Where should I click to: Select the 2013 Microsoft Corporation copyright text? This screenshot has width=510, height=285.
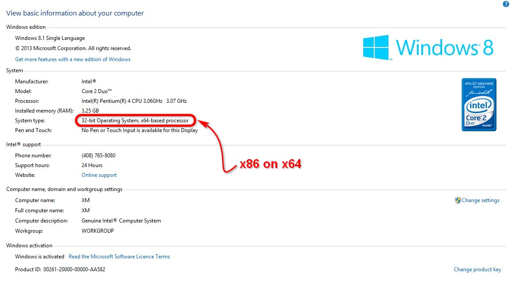click(73, 48)
